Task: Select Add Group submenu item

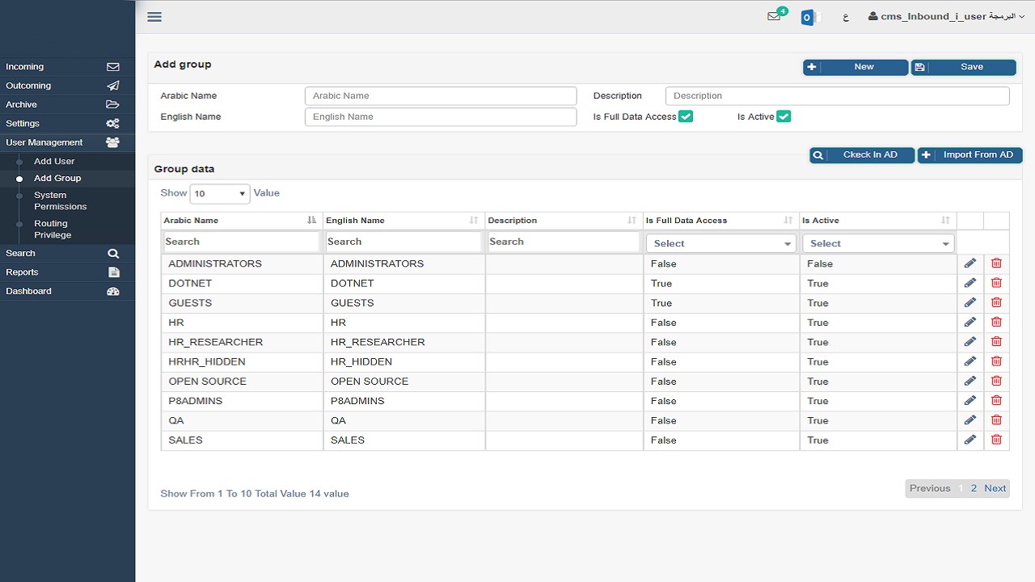Action: coord(57,178)
